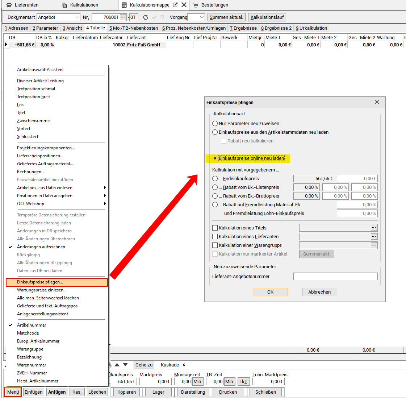Viewport: 406px width, 398px height.
Task: Select 'Einkaufspreise online neu laden' radio
Action: coord(215,158)
